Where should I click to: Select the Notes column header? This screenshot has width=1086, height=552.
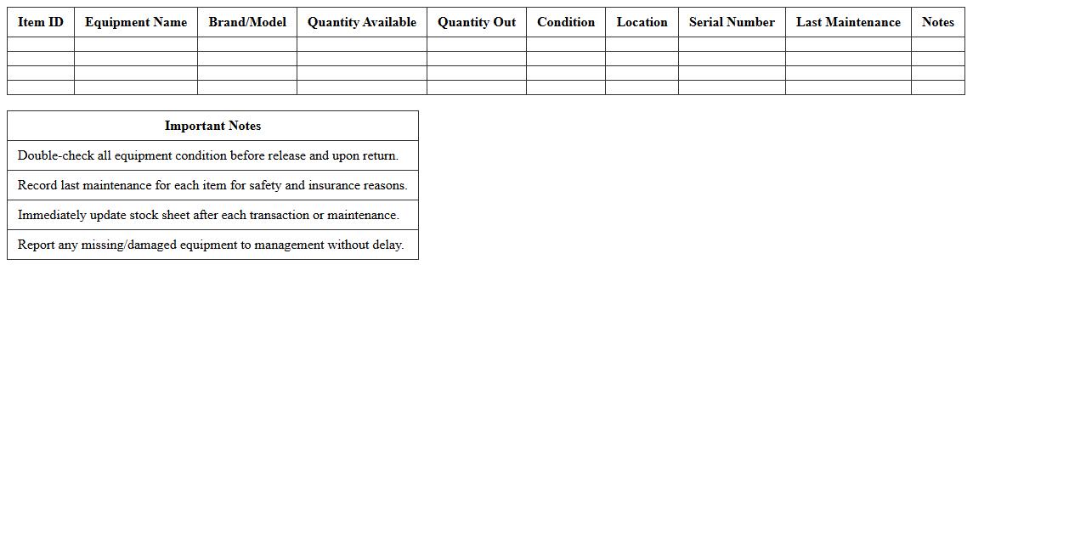point(938,22)
